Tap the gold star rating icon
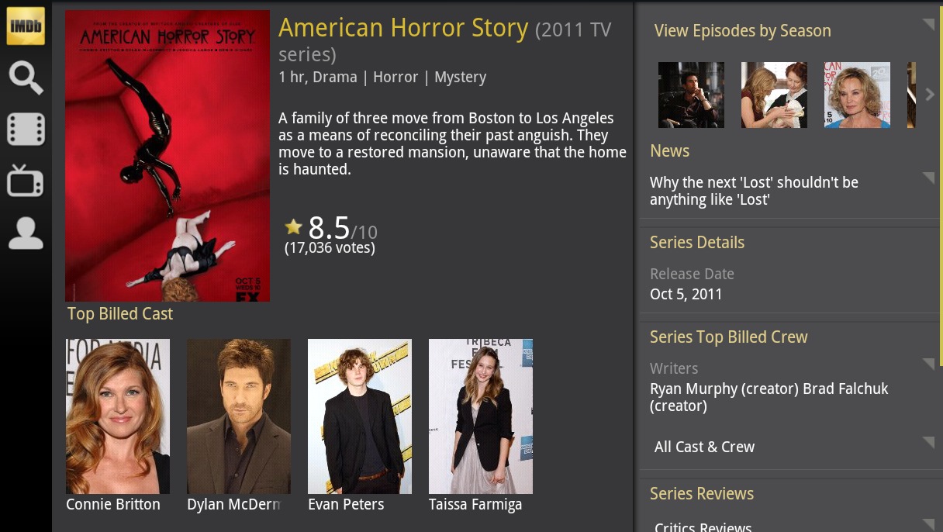The width and height of the screenshot is (943, 532). (293, 226)
